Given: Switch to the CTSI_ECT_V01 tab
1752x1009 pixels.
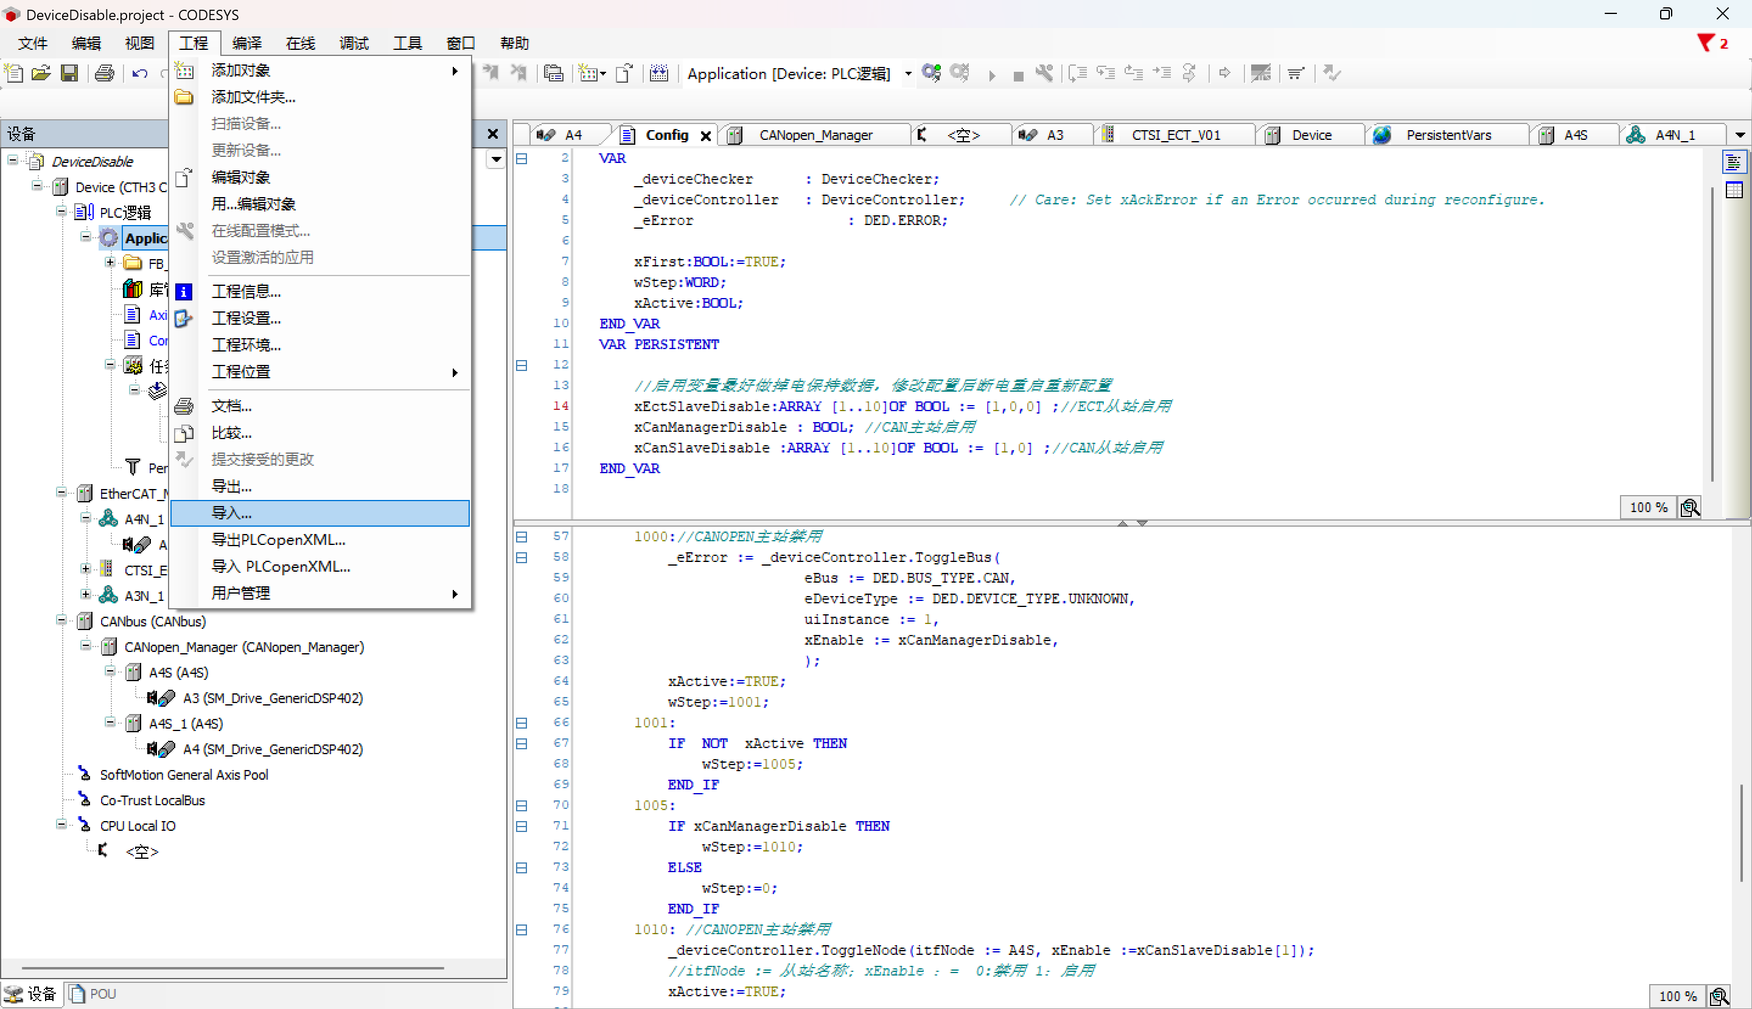Looking at the screenshot, I should click(x=1174, y=135).
